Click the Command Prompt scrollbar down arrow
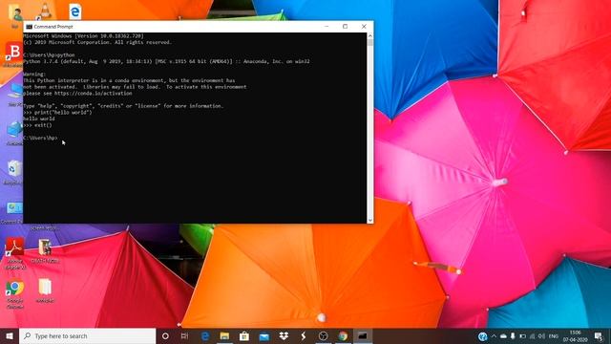This screenshot has height=344, width=611. tap(369, 220)
